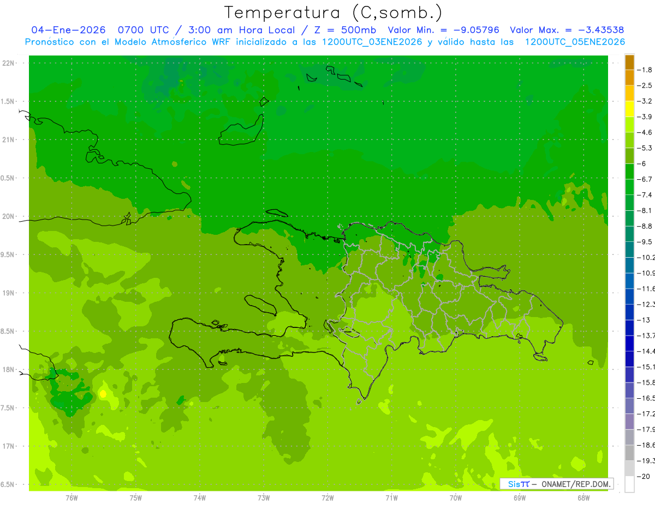This screenshot has width=655, height=505.
Task: Click the blue legend swatch between -11.6 and -12.3
Action: pyautogui.click(x=629, y=296)
